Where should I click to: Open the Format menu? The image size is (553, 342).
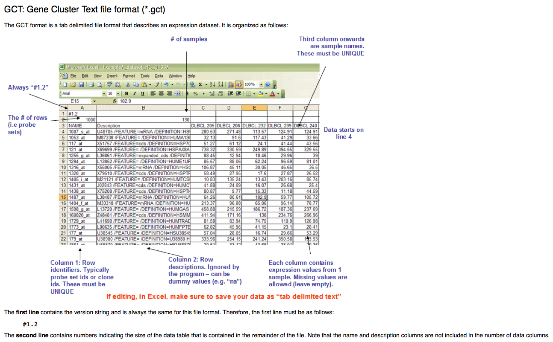coord(129,76)
